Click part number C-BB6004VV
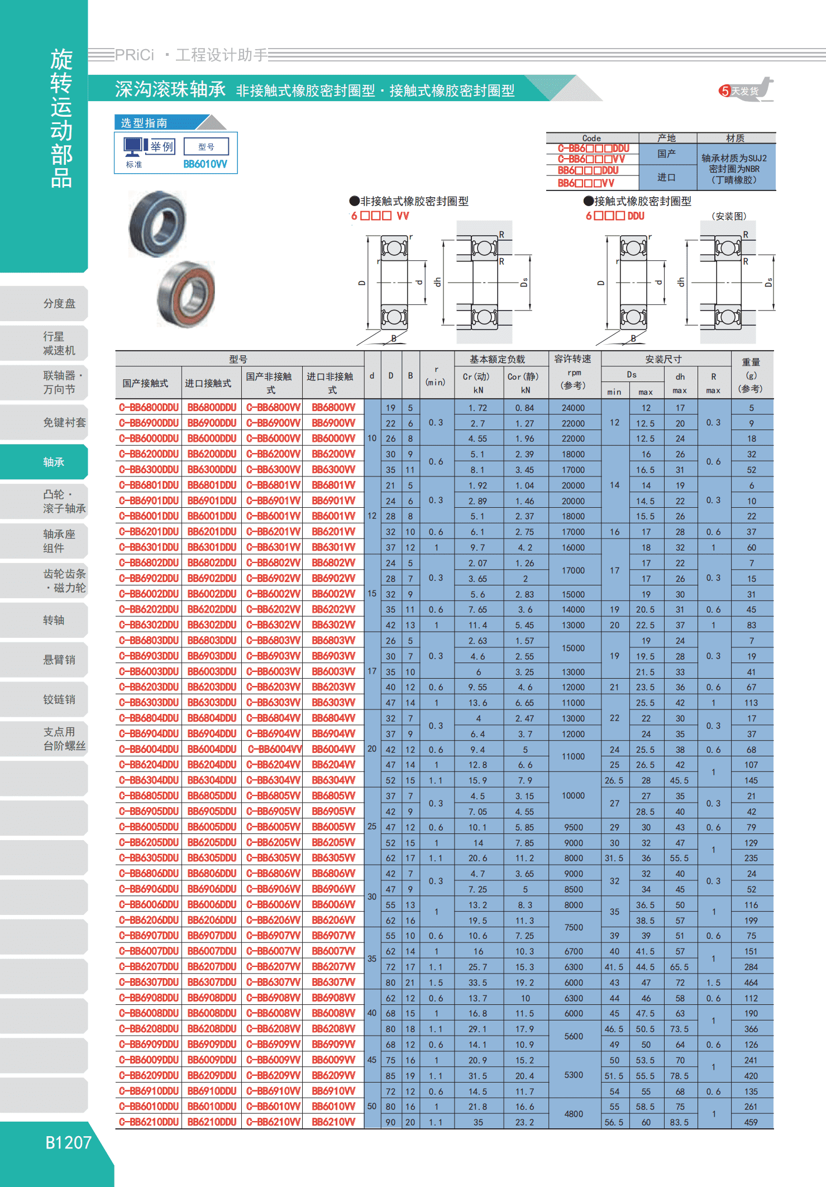Image resolution: width=826 pixels, height=1187 pixels. click(275, 749)
